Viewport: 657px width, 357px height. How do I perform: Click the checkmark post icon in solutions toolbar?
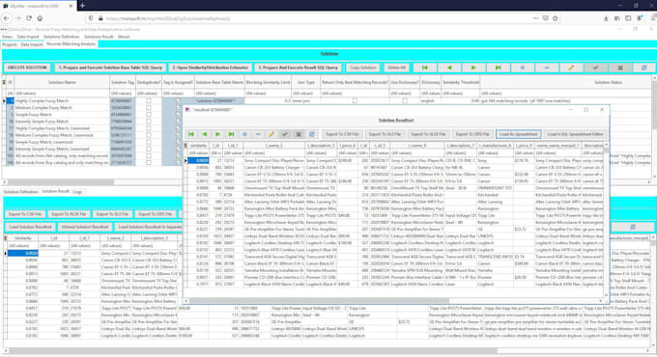point(595,68)
